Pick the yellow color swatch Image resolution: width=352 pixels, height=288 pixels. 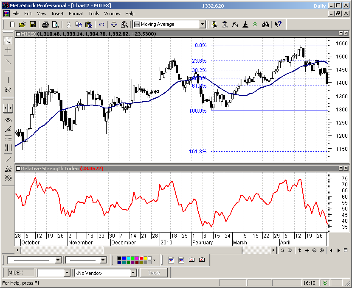point(145,258)
